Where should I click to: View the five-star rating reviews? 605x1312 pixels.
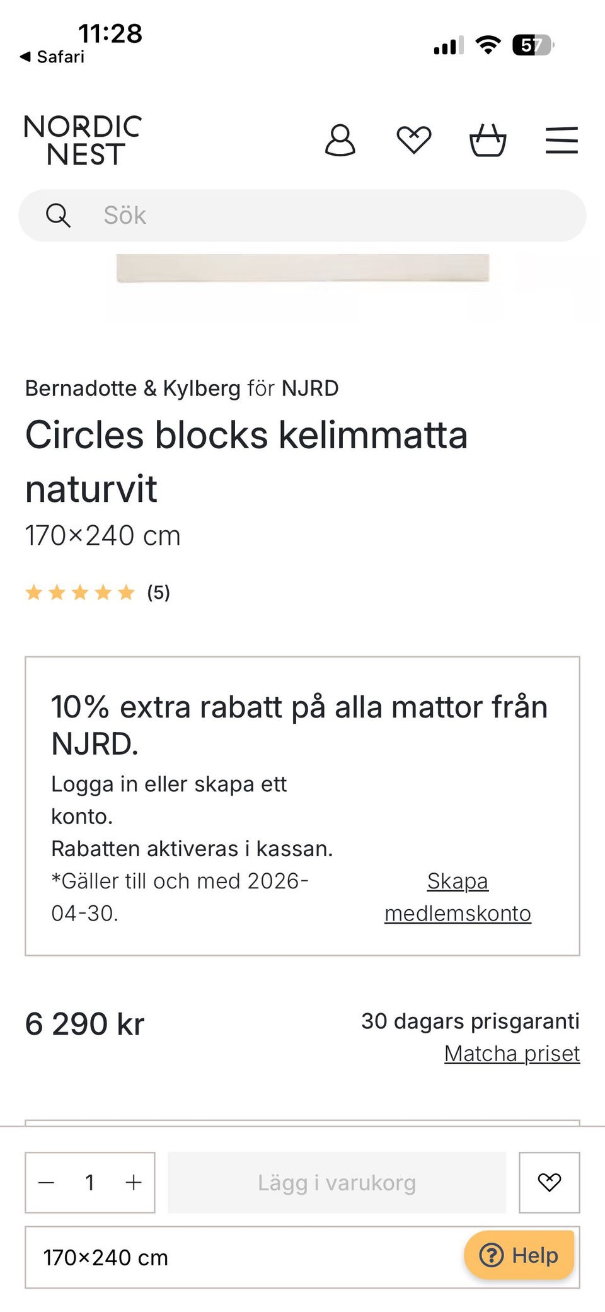(80, 593)
